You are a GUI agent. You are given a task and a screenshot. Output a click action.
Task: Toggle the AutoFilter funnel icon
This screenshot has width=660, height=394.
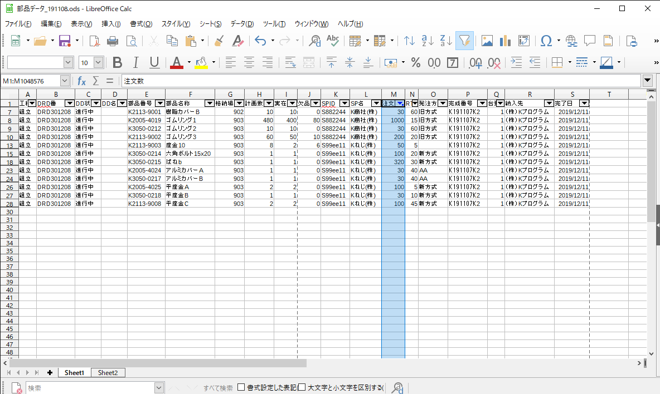[x=464, y=41]
